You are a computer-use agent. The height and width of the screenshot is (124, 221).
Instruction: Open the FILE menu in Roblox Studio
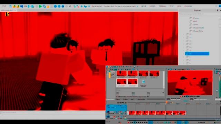coord(4,6)
